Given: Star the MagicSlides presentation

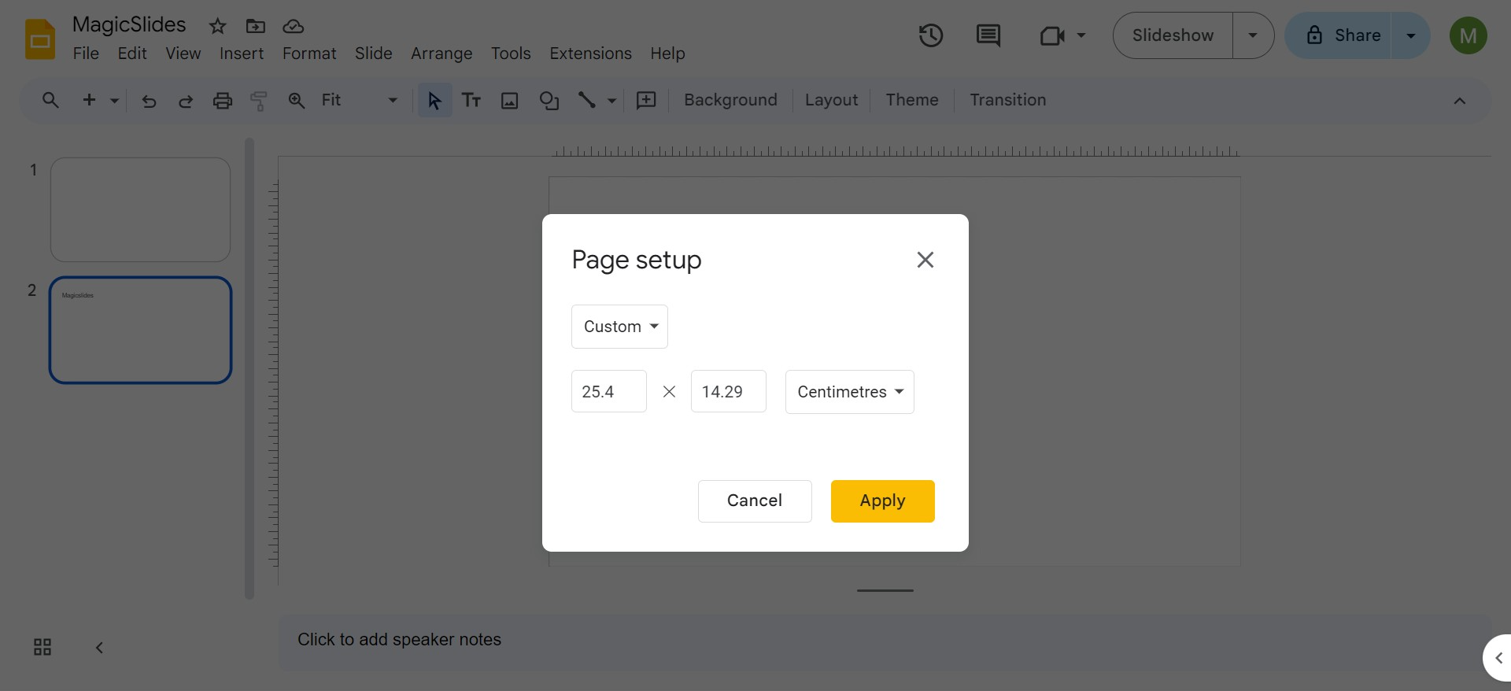Looking at the screenshot, I should point(217,26).
